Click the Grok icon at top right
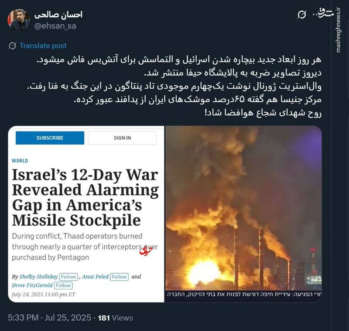349x331 pixels. [302, 15]
